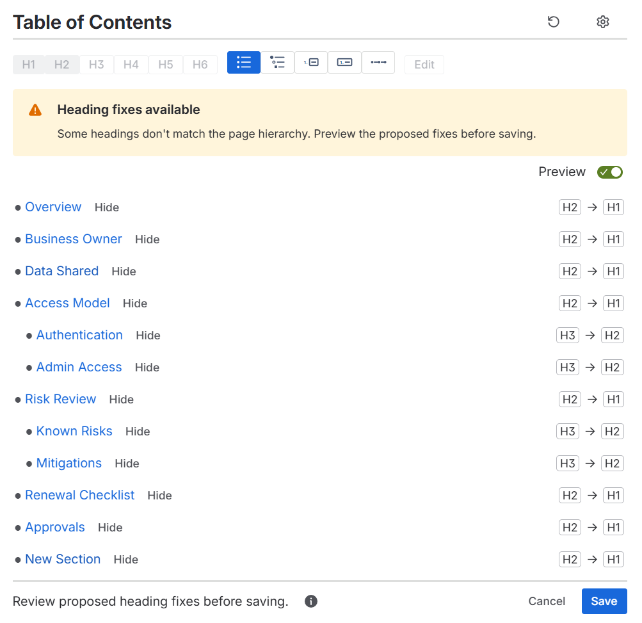
Task: Open the Data Shared heading link
Action: tap(62, 271)
